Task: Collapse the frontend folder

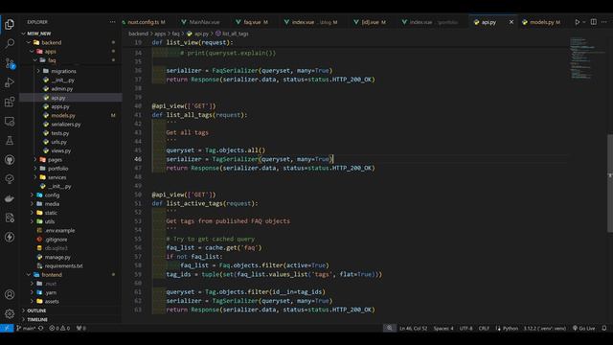Action: [x=29, y=275]
